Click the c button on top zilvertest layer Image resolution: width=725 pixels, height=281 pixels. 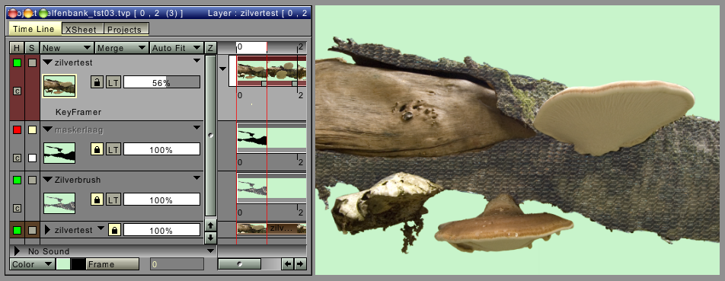click(x=17, y=91)
